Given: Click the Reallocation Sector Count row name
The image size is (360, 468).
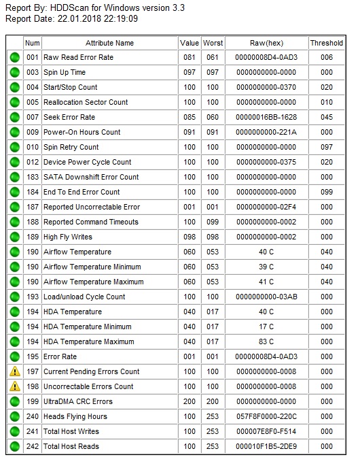Looking at the screenshot, I should (86, 102).
